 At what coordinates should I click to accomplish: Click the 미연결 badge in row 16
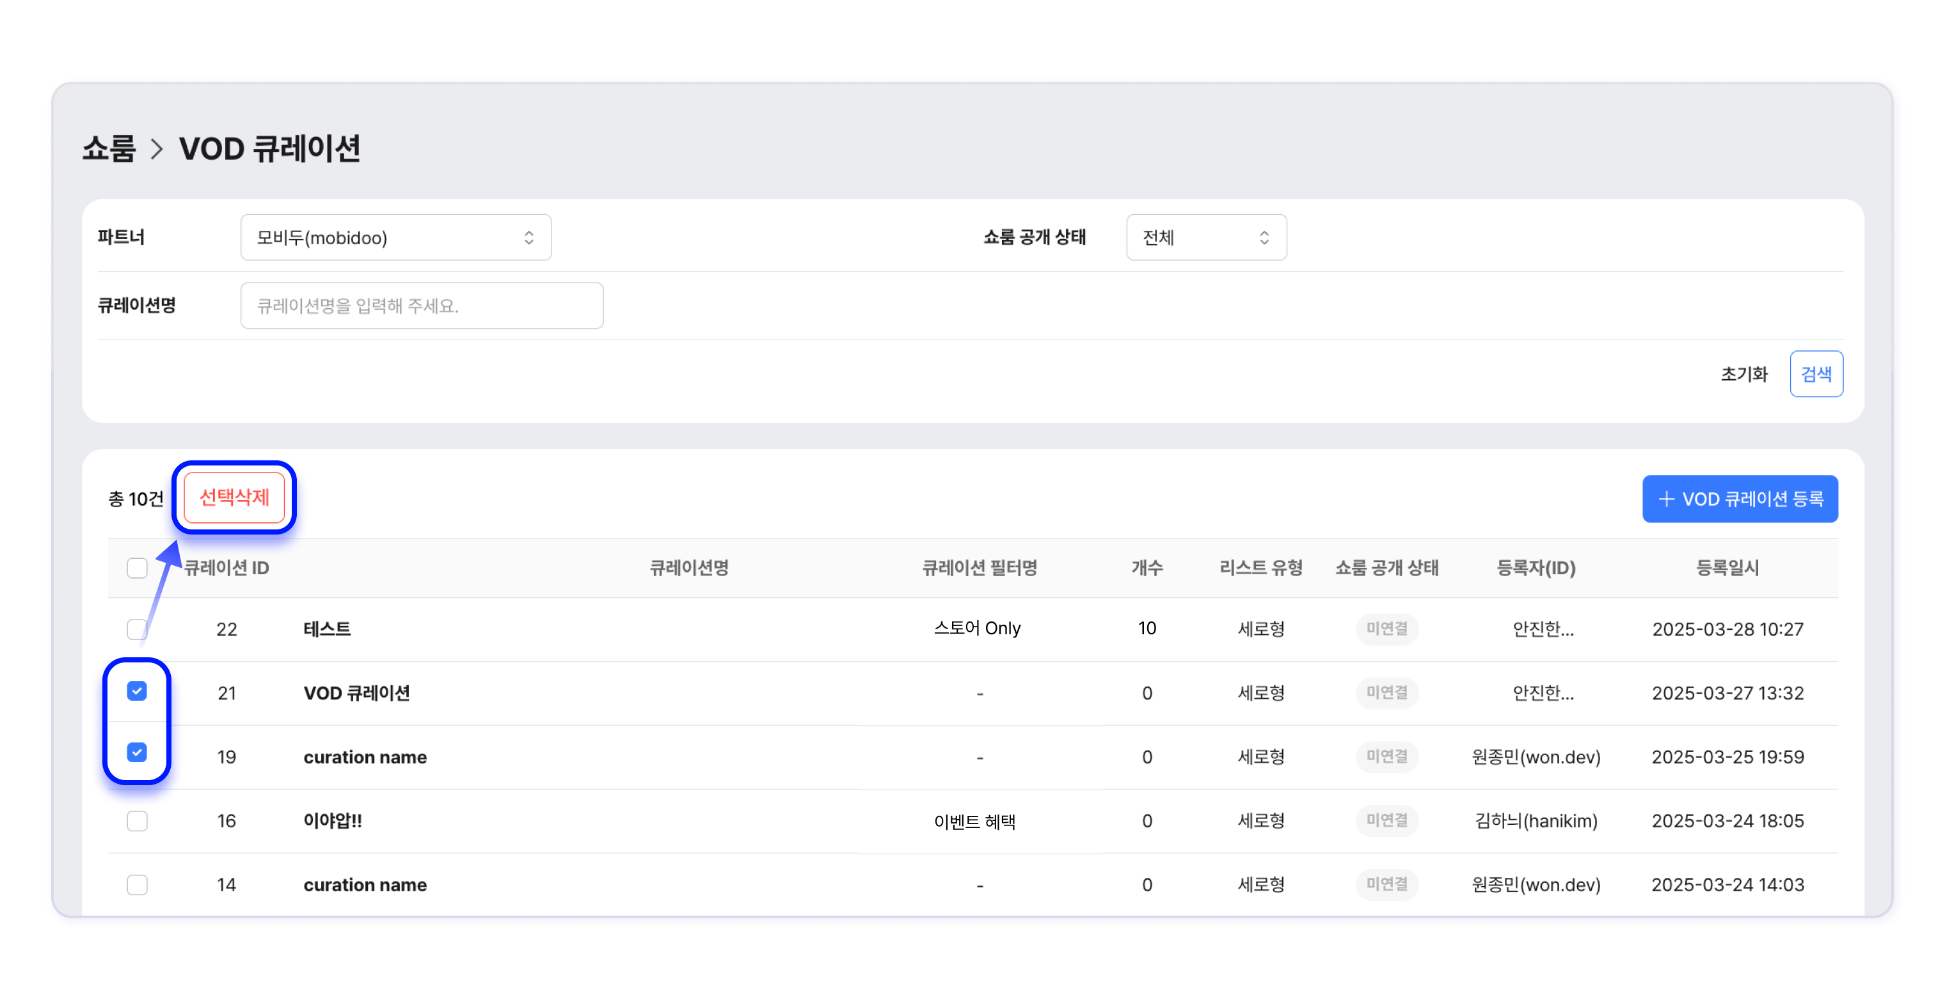pyautogui.click(x=1386, y=820)
